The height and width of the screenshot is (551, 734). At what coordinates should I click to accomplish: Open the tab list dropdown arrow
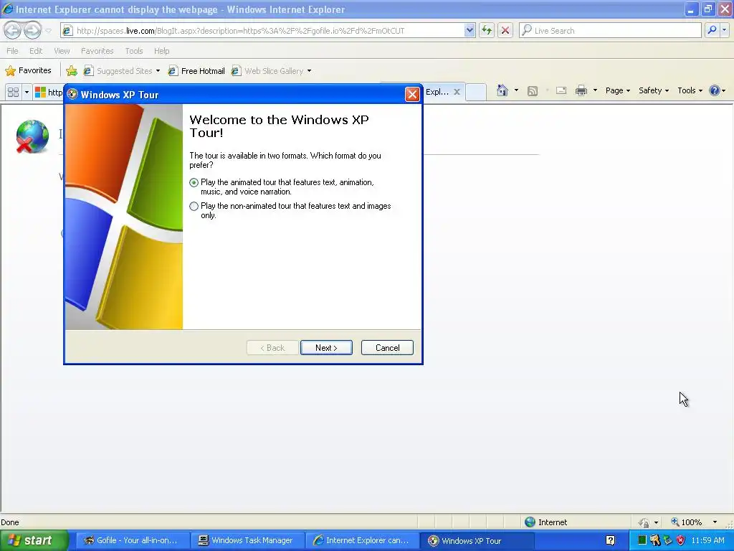click(x=27, y=92)
